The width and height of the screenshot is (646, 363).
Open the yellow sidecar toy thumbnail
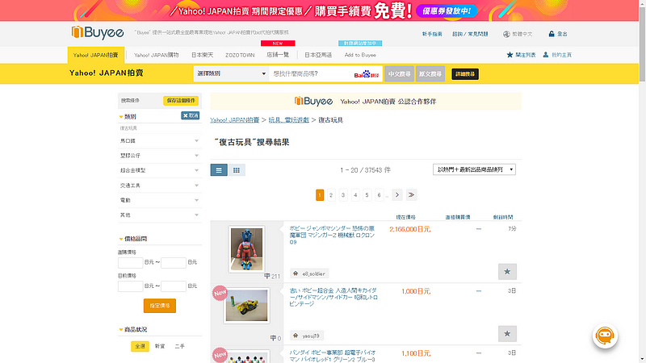pos(246,306)
